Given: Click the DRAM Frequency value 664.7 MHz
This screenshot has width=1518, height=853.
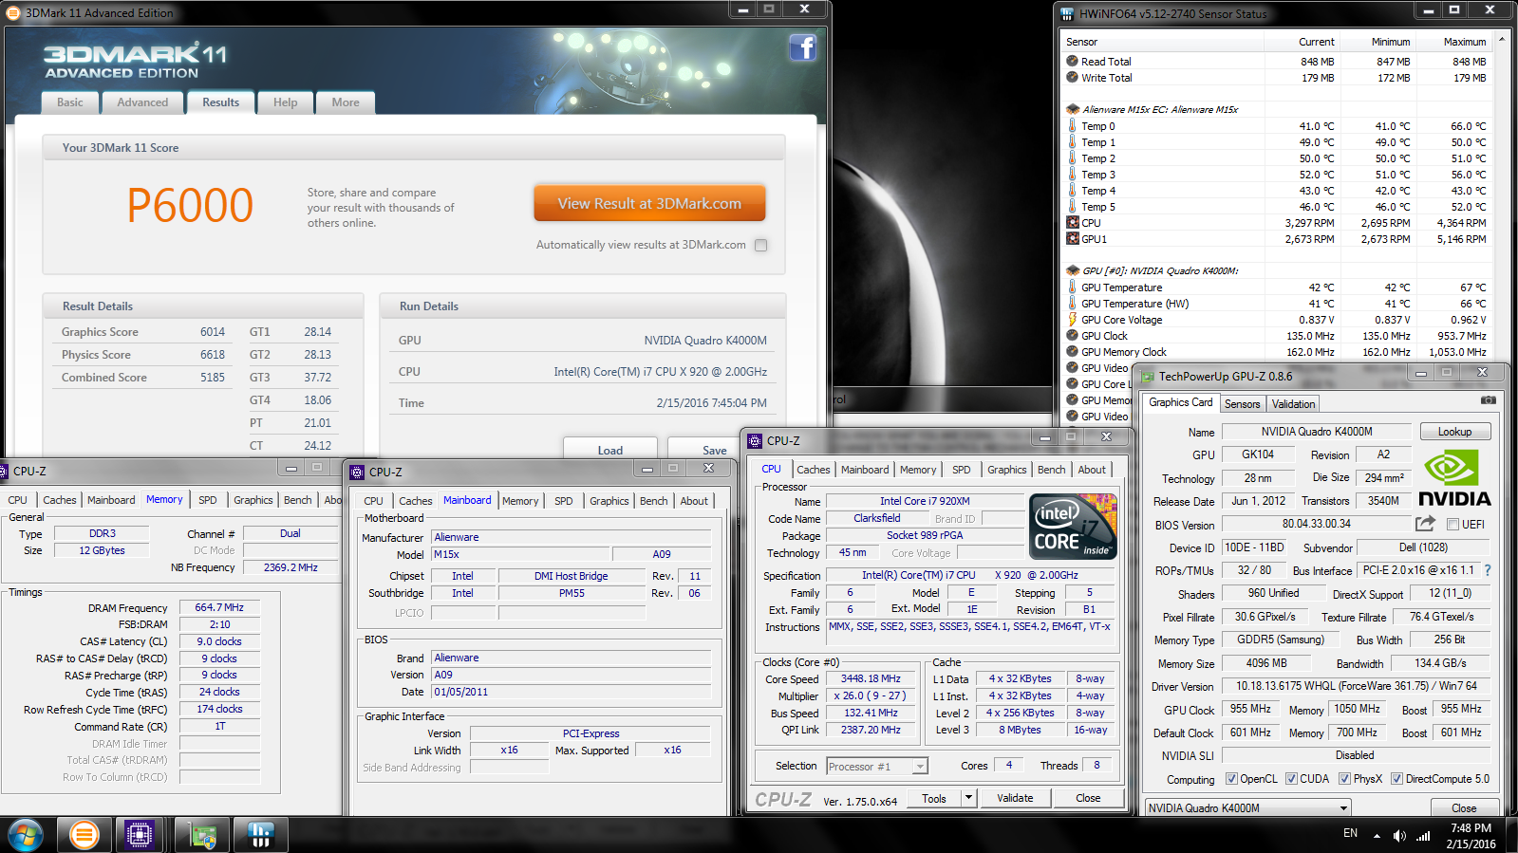Looking at the screenshot, I should pyautogui.click(x=219, y=607).
